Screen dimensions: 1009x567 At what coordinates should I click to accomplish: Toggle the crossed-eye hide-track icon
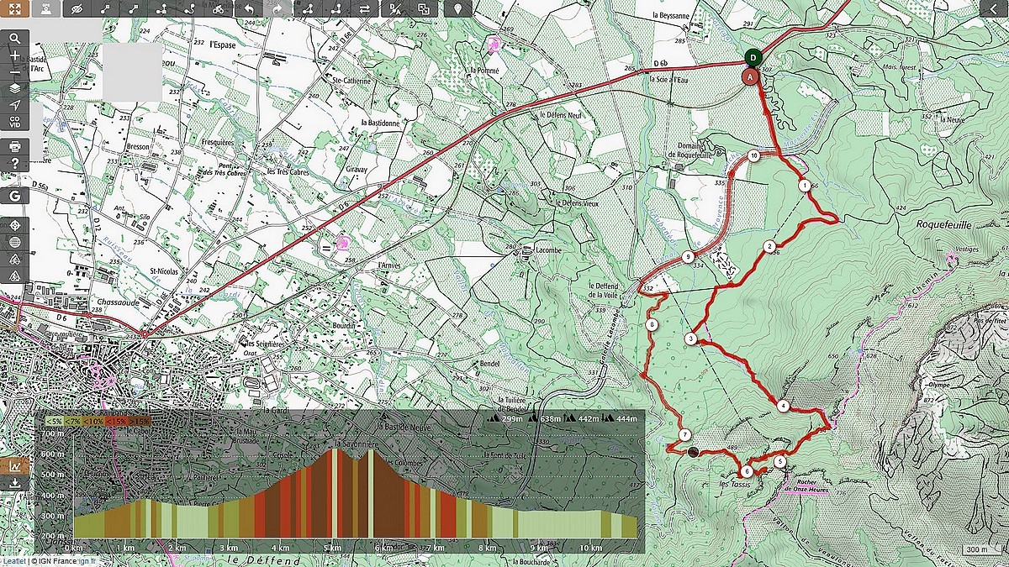[x=77, y=9]
